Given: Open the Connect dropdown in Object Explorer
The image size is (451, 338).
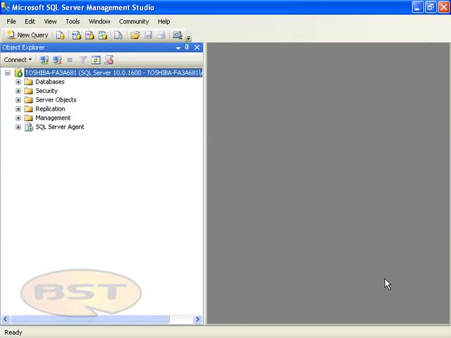Looking at the screenshot, I should point(18,60).
